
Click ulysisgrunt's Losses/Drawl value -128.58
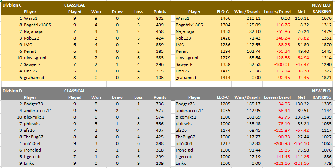point(283,58)
